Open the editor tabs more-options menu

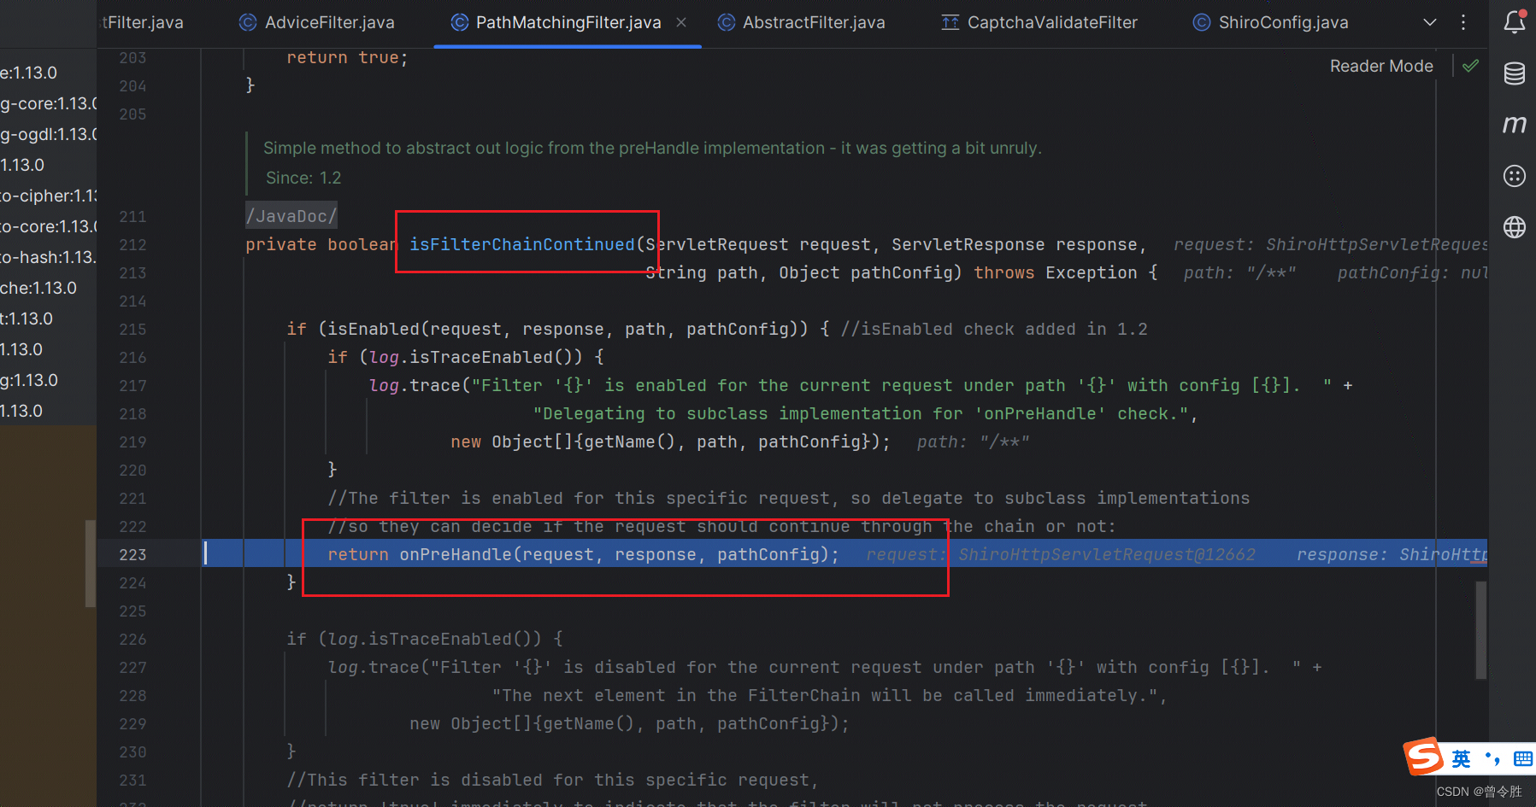click(x=1463, y=22)
